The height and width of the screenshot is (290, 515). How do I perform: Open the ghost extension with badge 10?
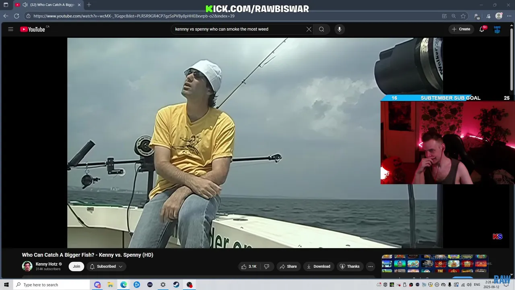[x=477, y=17]
